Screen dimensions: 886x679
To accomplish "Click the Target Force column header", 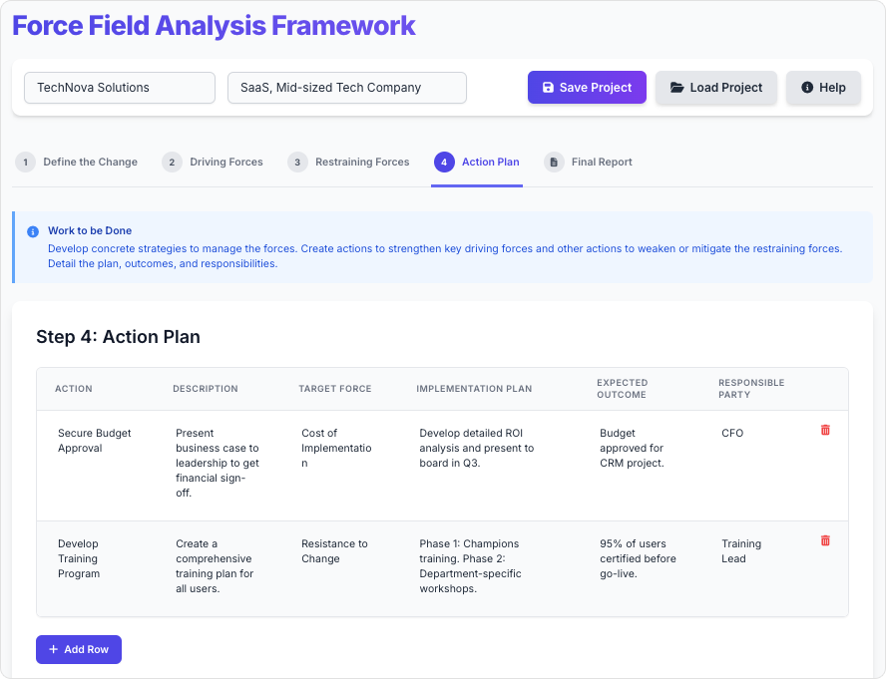I will 335,389.
